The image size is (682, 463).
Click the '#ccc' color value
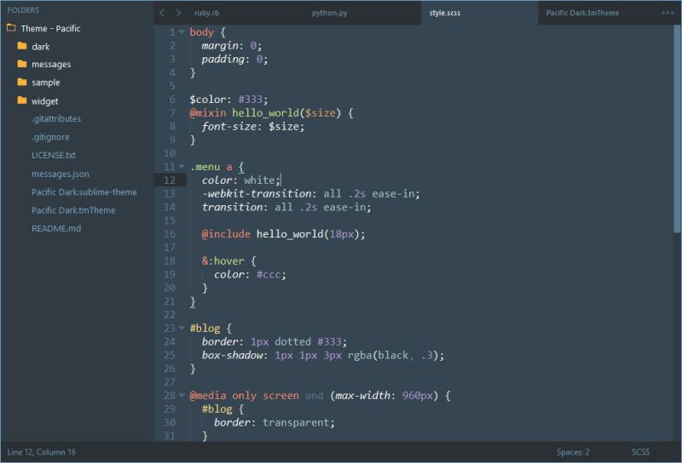click(269, 275)
